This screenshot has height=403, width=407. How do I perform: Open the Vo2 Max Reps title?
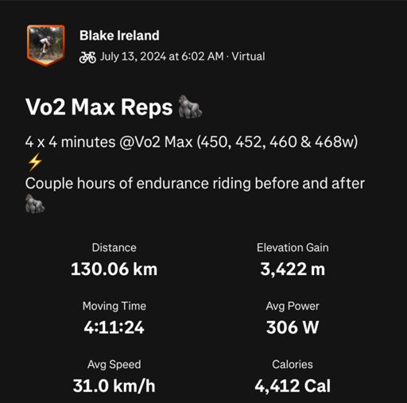click(x=99, y=107)
